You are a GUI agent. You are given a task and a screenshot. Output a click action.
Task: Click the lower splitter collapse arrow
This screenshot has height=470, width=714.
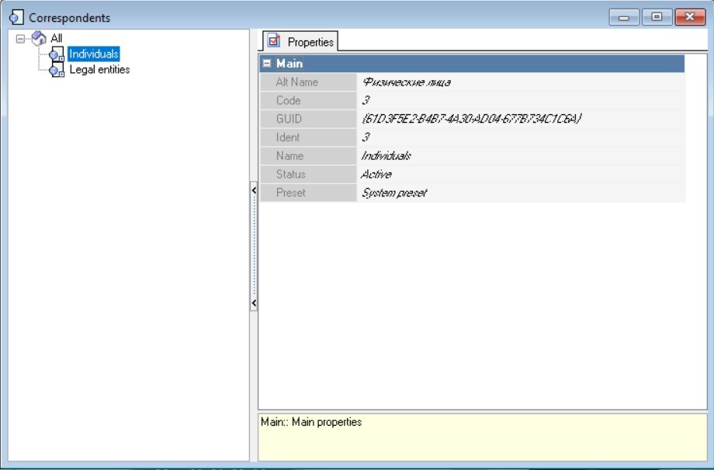point(254,303)
